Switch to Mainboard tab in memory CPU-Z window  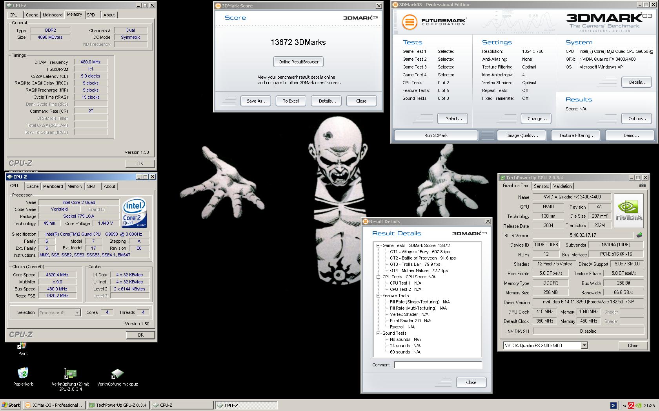53,15
